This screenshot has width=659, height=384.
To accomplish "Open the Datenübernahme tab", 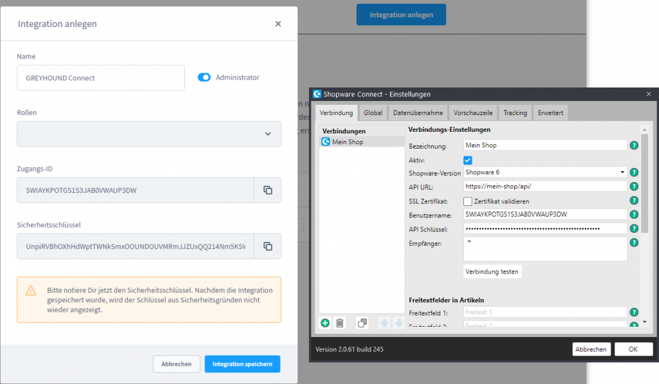I will [x=418, y=113].
